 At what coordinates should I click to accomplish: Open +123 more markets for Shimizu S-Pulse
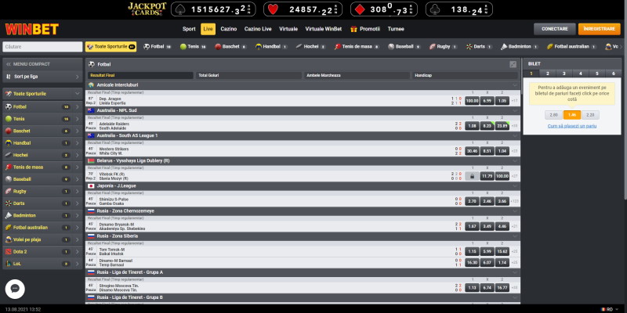pyautogui.click(x=515, y=201)
